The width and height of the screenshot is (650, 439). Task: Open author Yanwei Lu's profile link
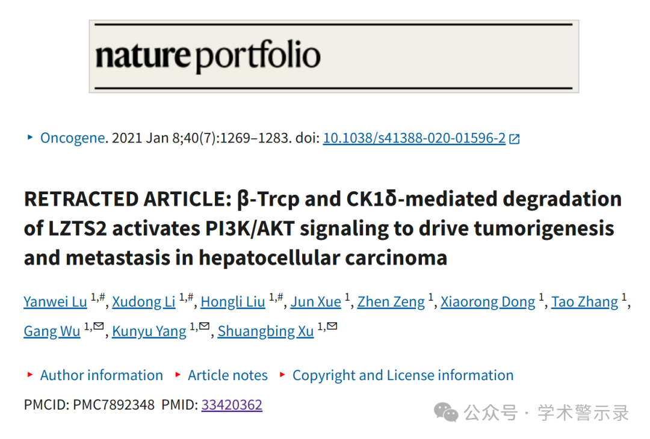click(55, 302)
